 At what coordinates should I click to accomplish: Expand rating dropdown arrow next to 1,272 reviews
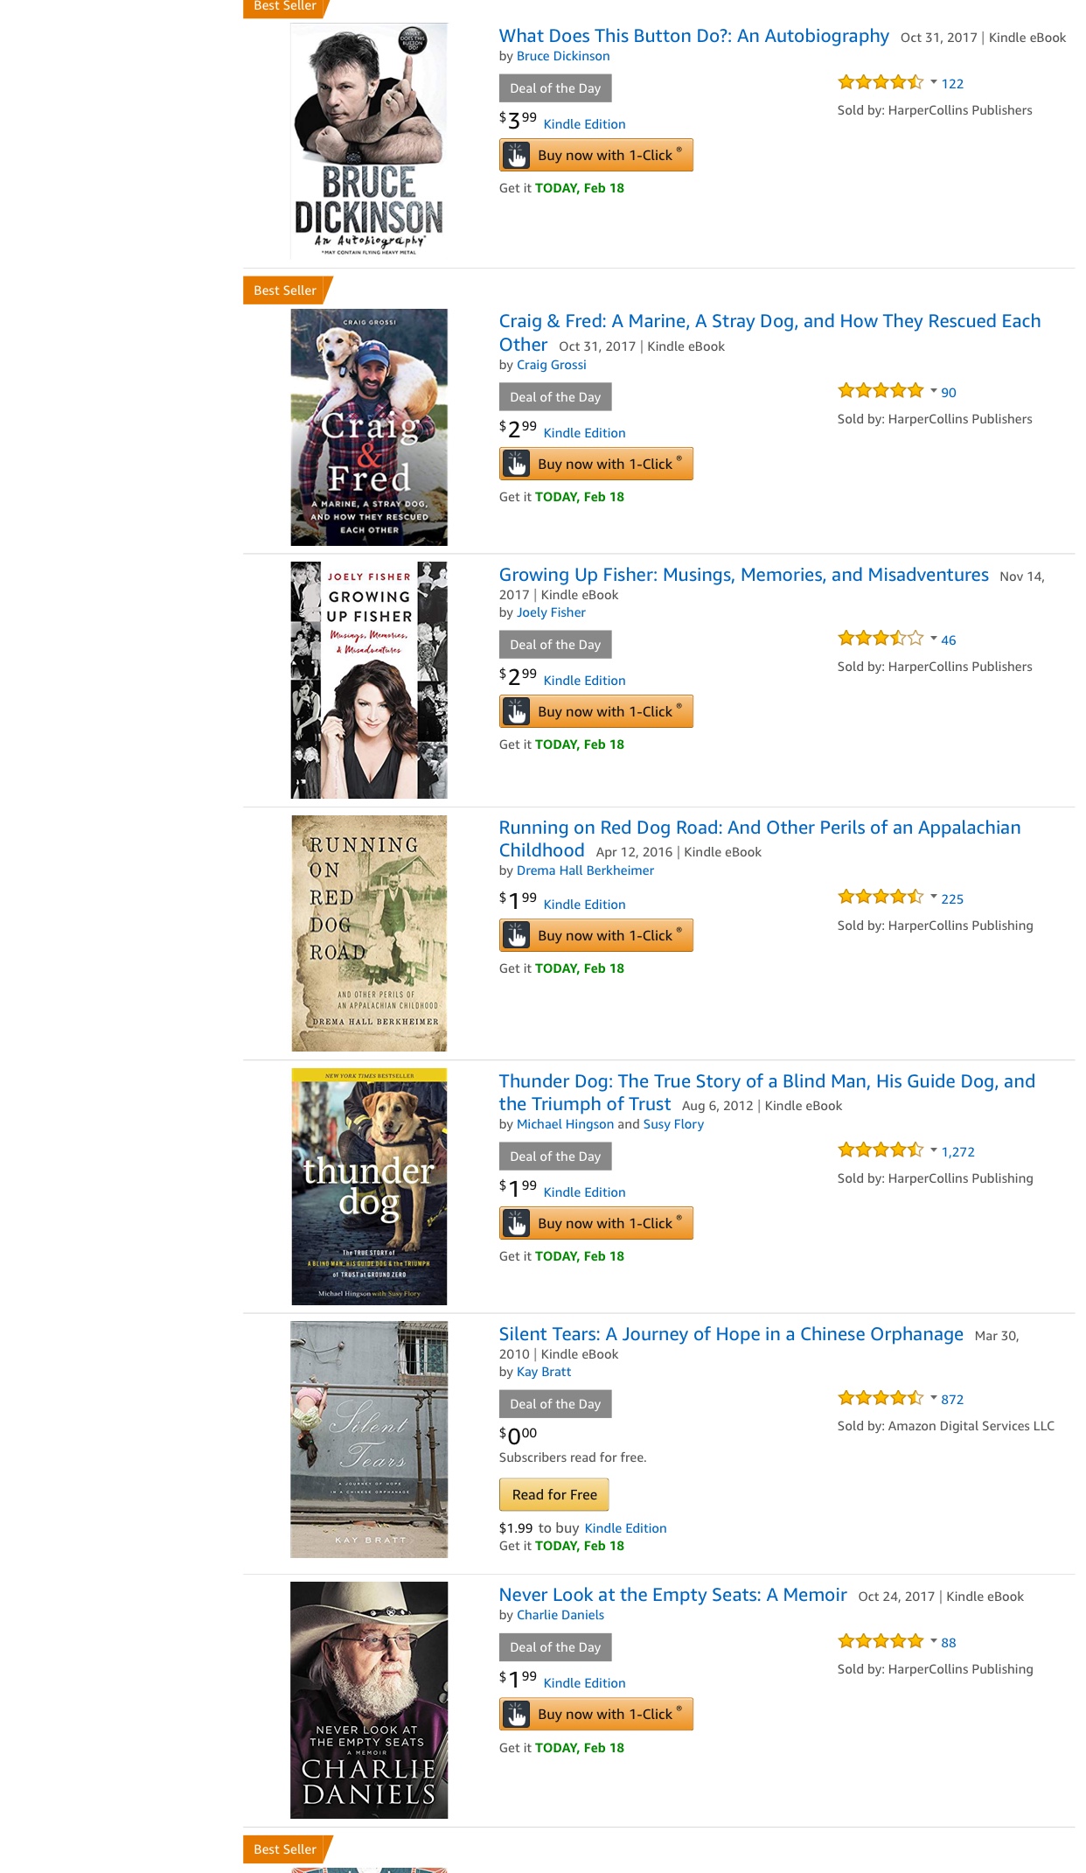click(933, 1150)
